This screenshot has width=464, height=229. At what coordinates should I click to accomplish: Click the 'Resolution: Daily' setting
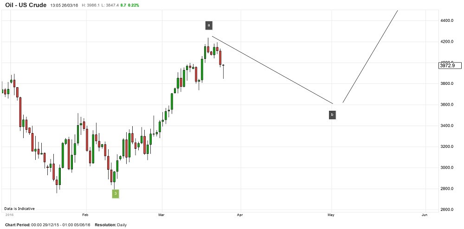pos(110,225)
